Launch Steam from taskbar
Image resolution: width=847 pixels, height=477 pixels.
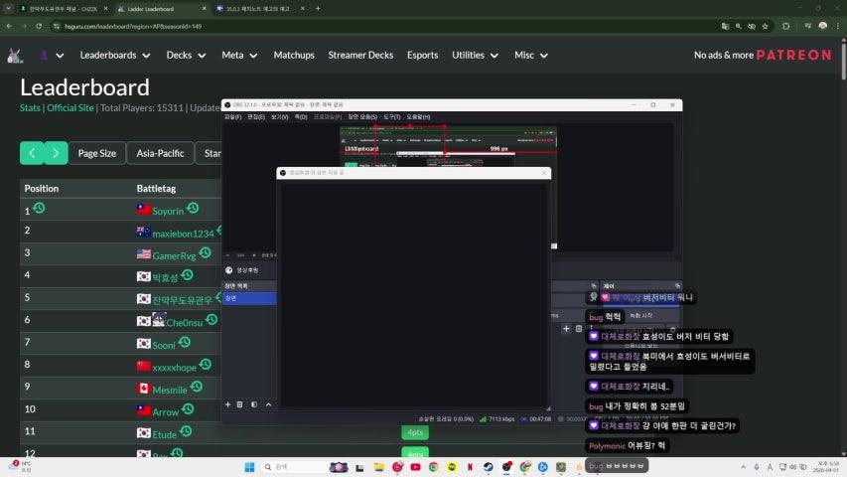pos(489,467)
